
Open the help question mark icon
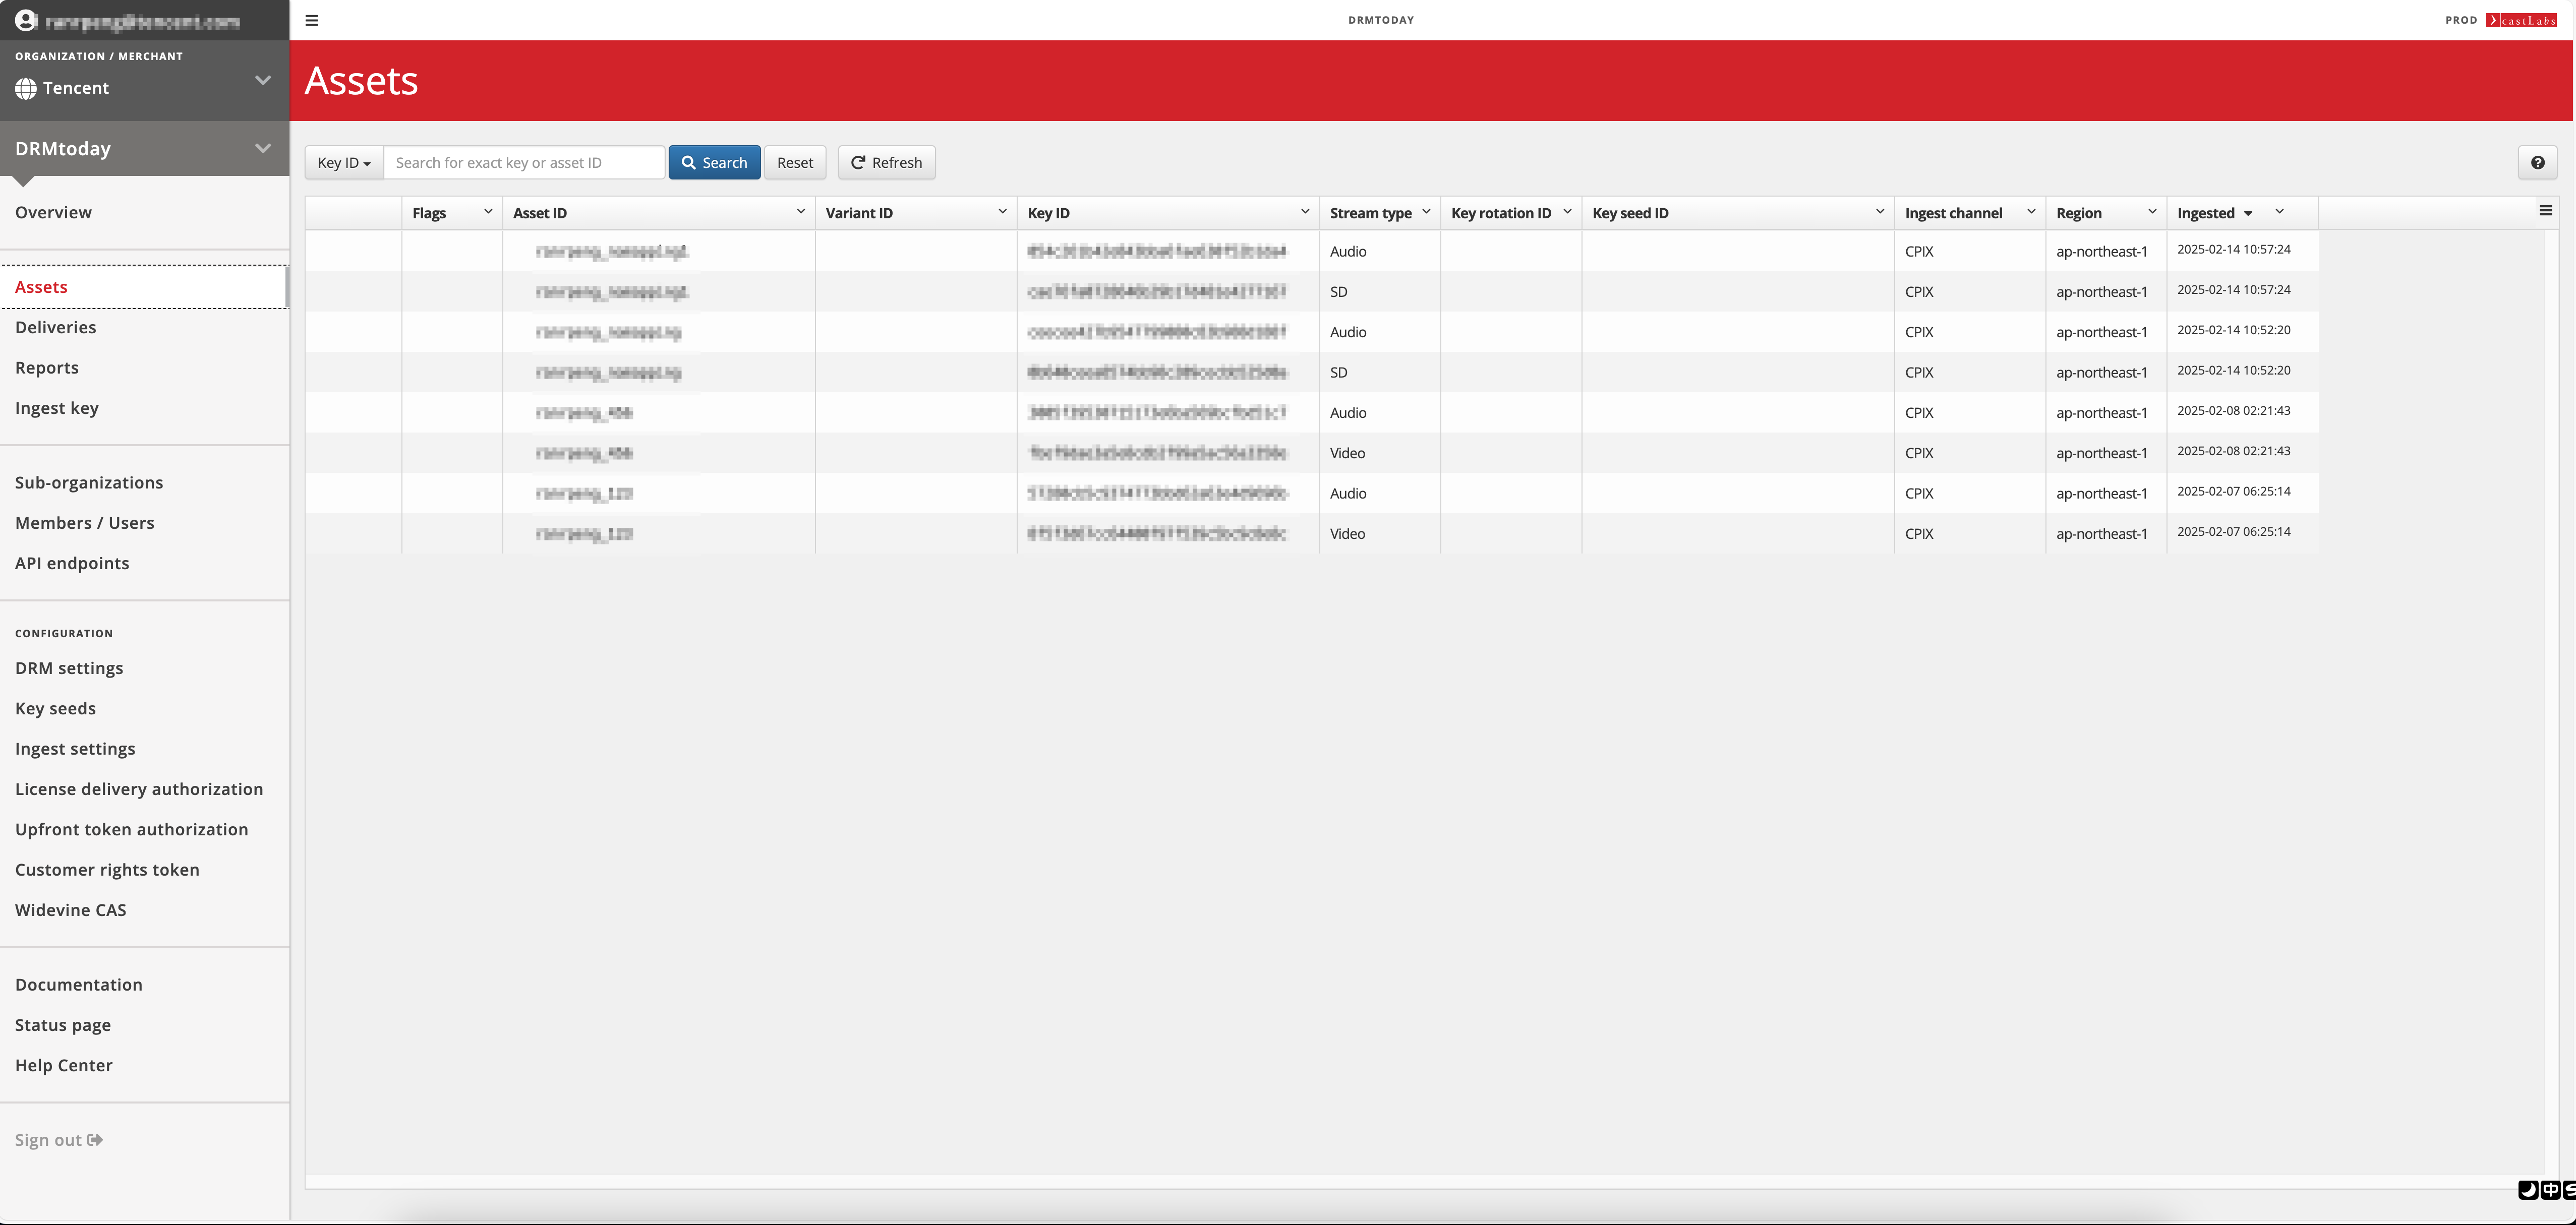tap(2537, 163)
